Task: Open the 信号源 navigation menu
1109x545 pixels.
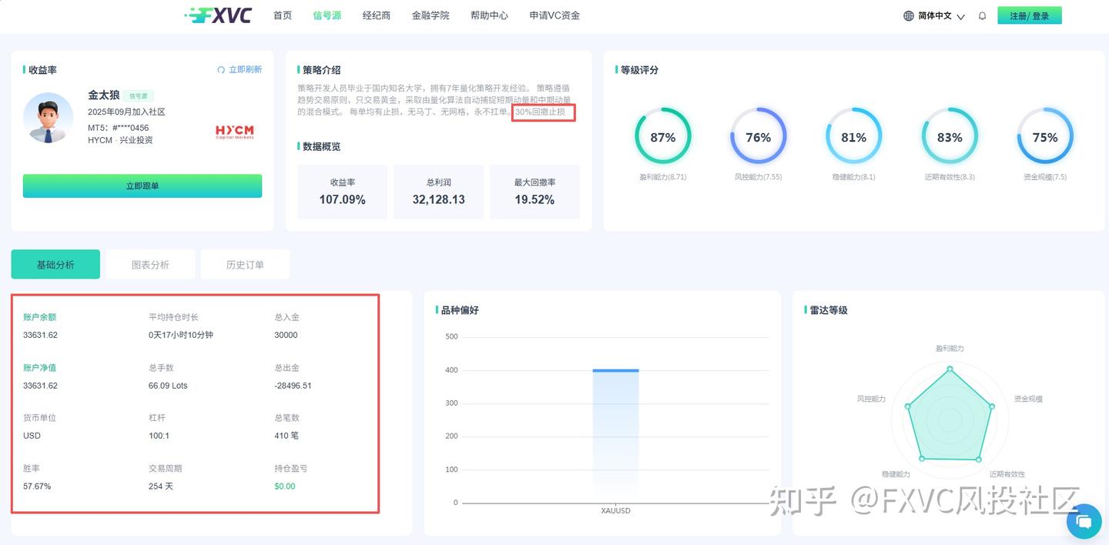Action: (327, 15)
